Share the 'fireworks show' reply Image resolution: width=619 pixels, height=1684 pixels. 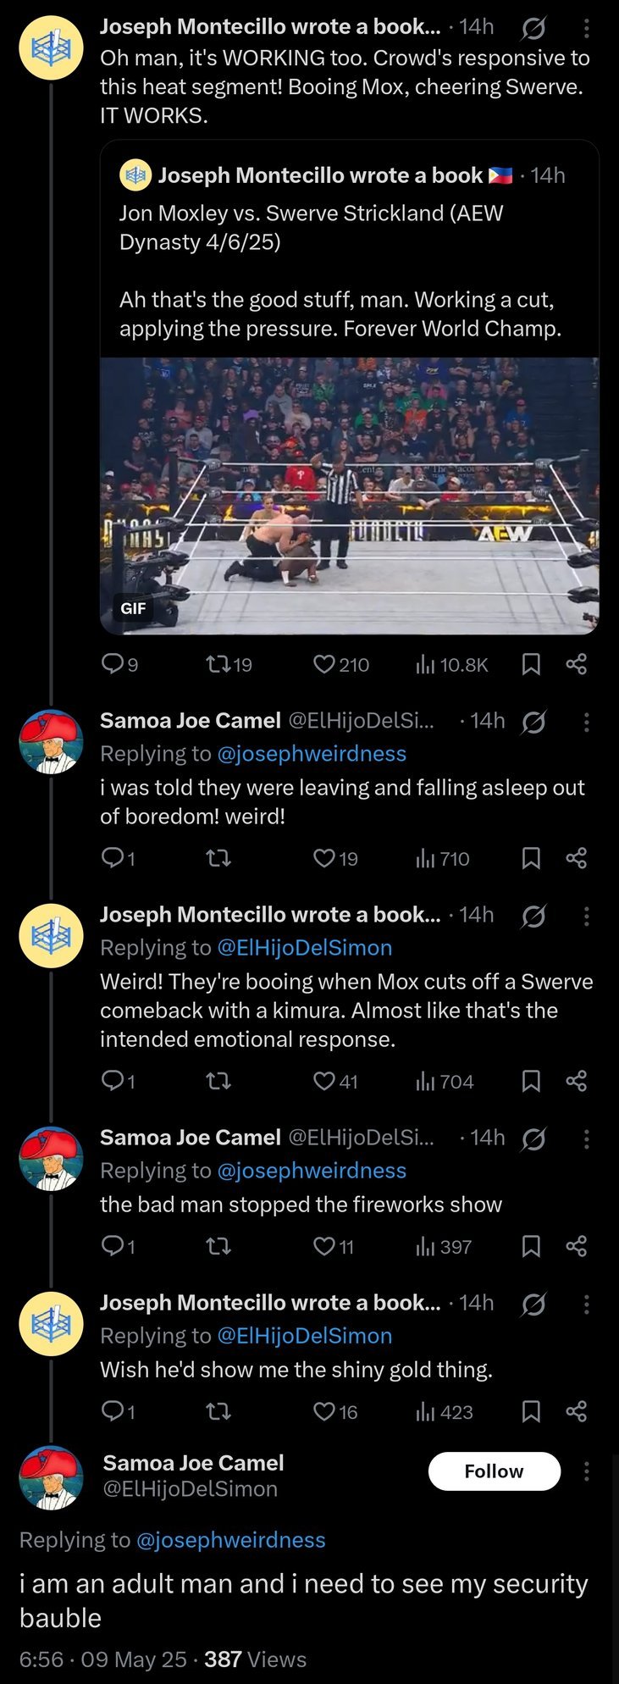[x=577, y=1246]
